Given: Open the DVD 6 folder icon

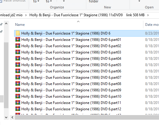Looking at the screenshot, I should coord(18,33).
